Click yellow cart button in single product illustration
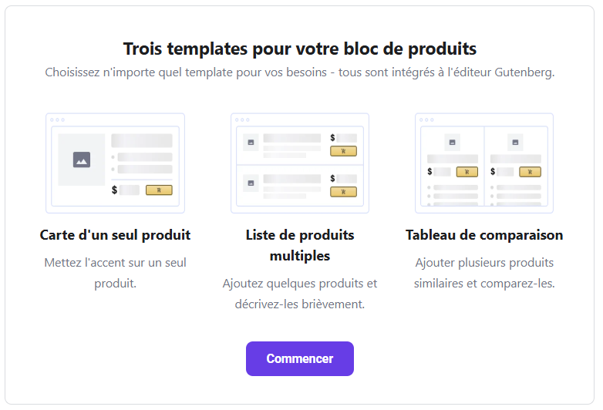 [159, 190]
